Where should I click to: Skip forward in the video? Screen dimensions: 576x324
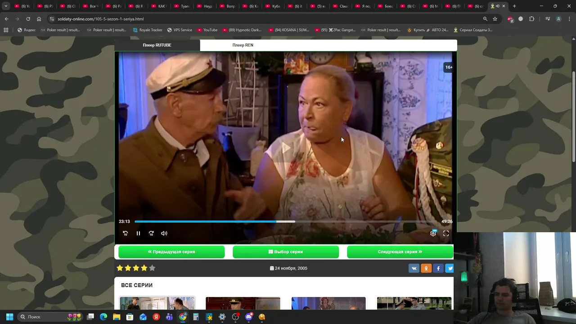click(x=151, y=233)
